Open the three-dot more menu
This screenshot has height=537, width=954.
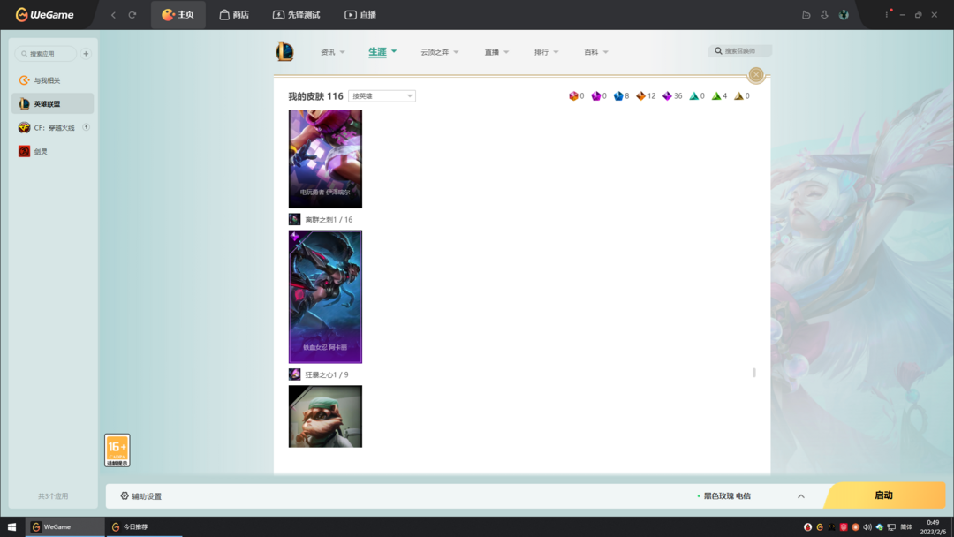pos(887,15)
